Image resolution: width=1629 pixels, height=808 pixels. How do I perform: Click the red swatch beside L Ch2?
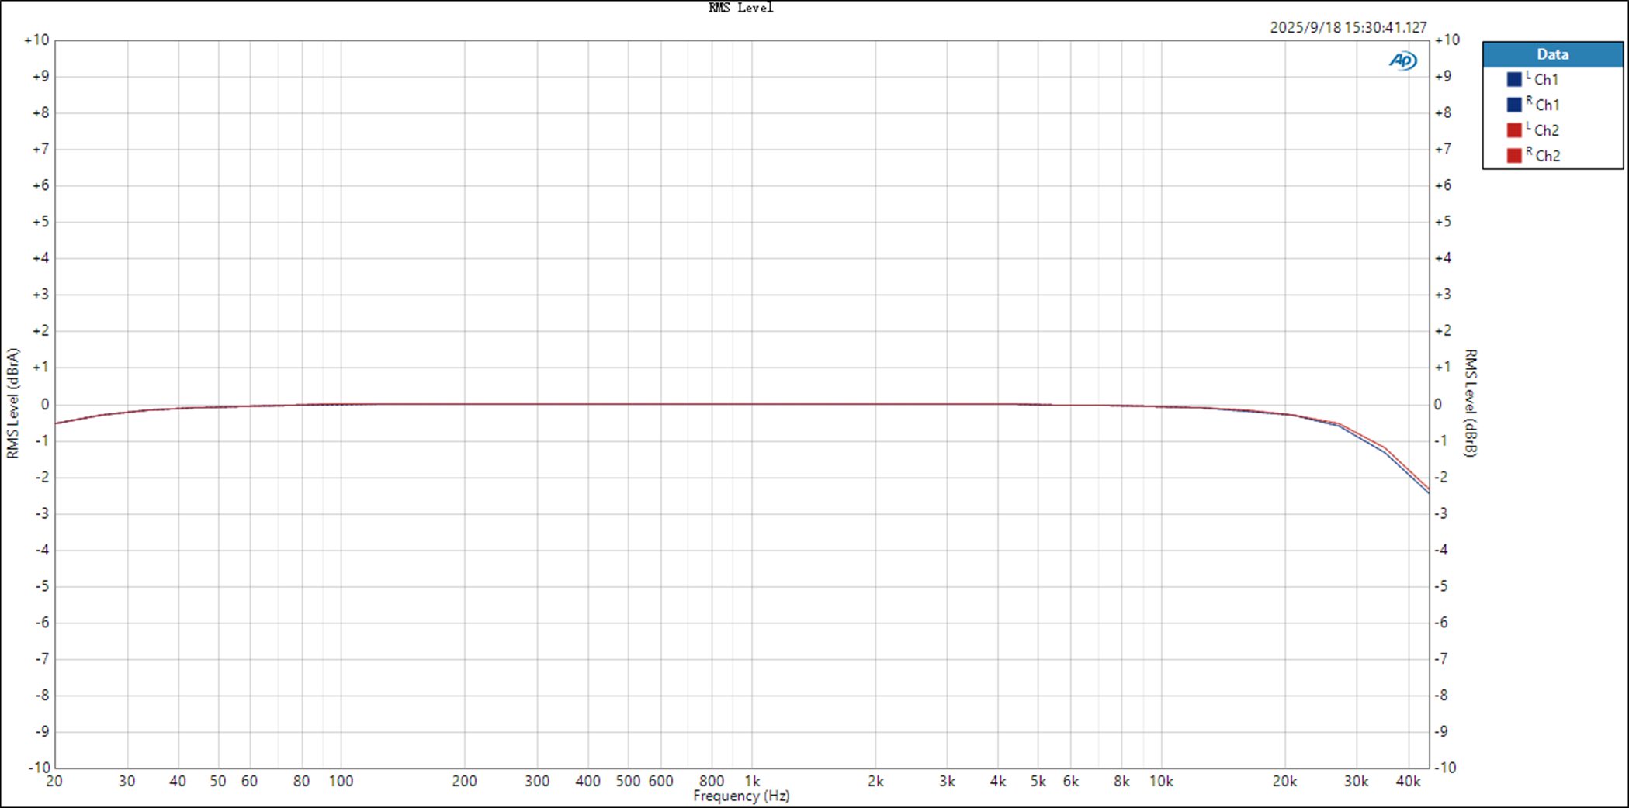click(x=1513, y=130)
